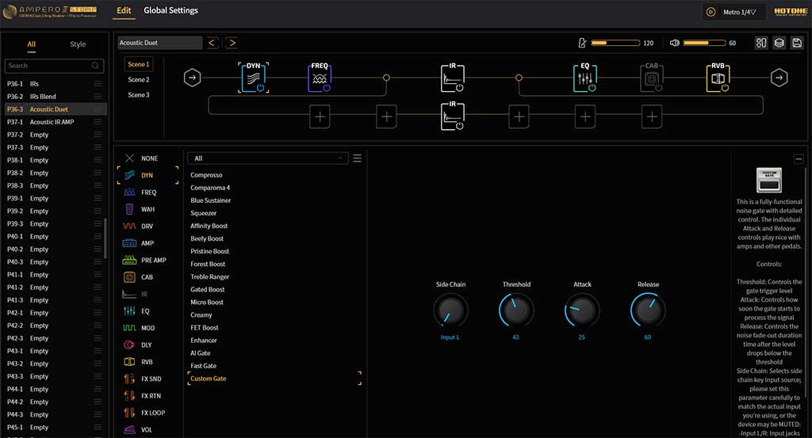Open the signal chain layout icon
812x438 pixels.
(x=760, y=43)
